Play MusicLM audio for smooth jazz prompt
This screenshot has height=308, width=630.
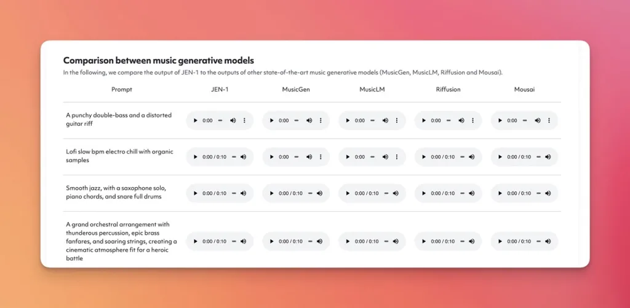click(x=348, y=194)
